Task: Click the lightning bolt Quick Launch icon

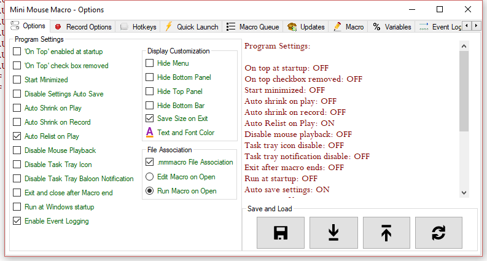Action: click(x=169, y=26)
